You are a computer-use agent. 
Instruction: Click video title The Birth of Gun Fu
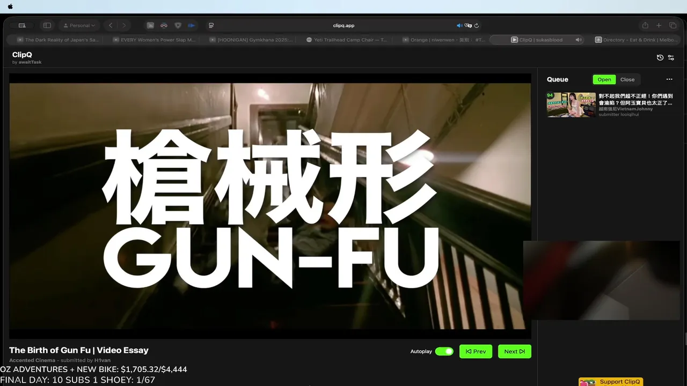click(79, 350)
